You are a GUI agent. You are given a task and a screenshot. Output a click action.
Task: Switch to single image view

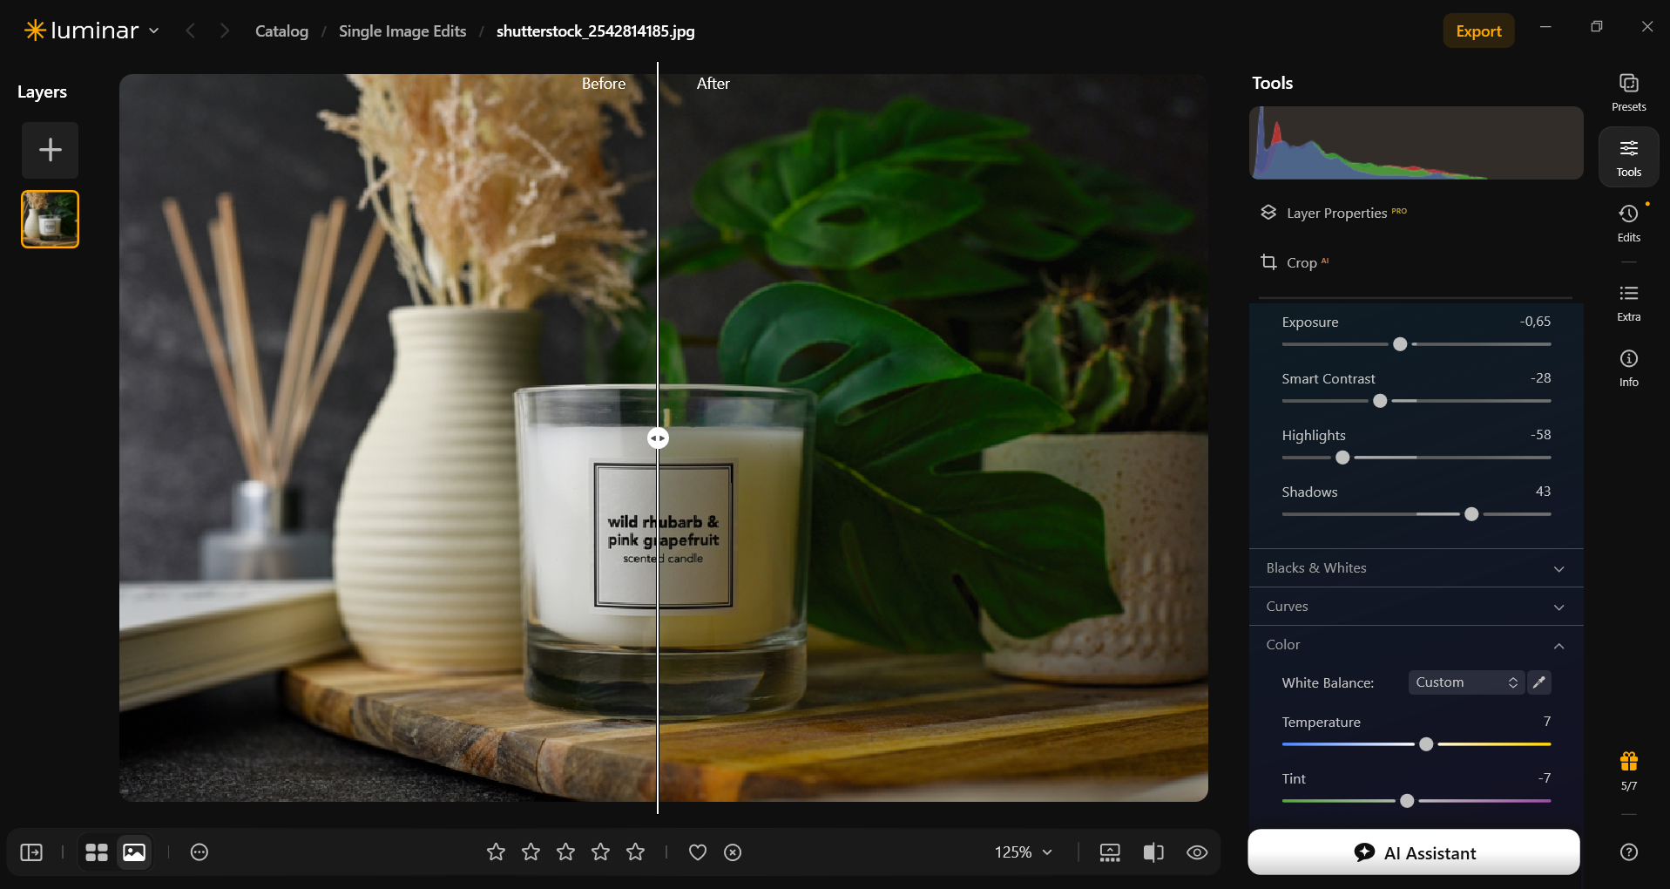[134, 852]
